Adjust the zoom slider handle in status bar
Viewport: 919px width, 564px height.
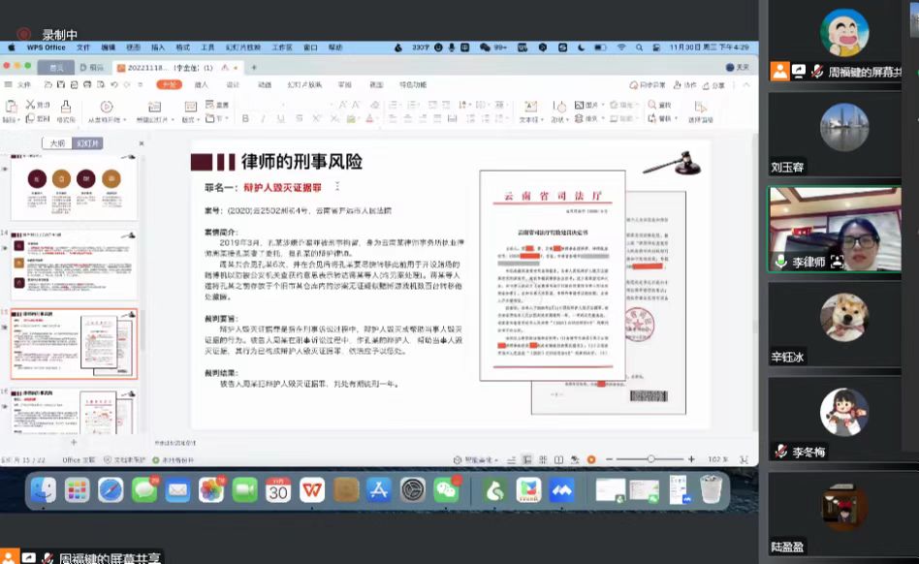pyautogui.click(x=650, y=459)
